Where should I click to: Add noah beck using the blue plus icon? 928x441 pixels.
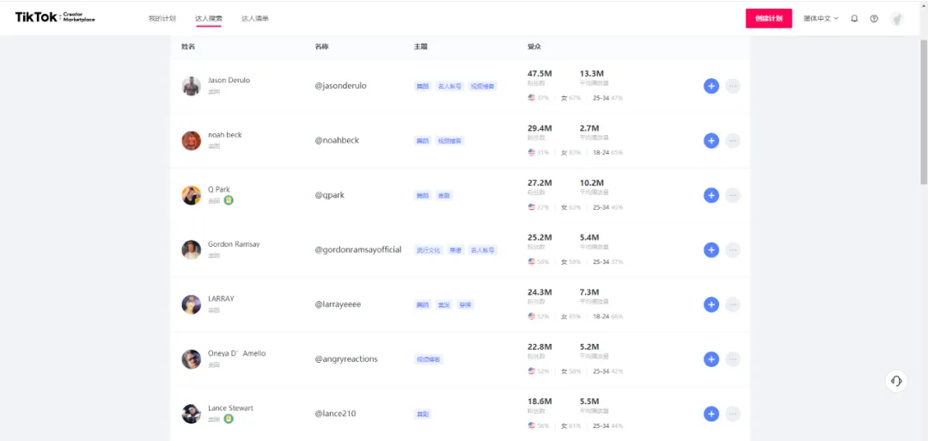[x=711, y=141]
